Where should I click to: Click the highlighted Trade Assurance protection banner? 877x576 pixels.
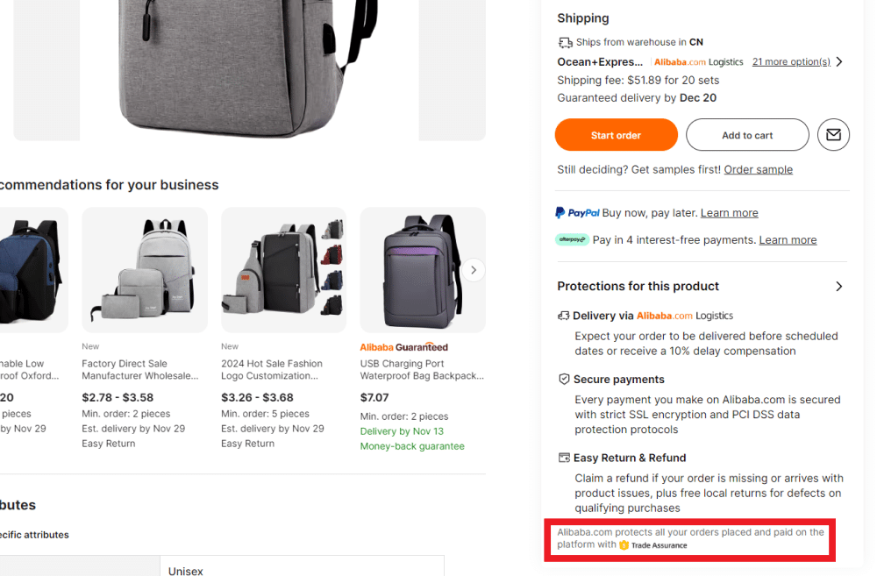(689, 538)
